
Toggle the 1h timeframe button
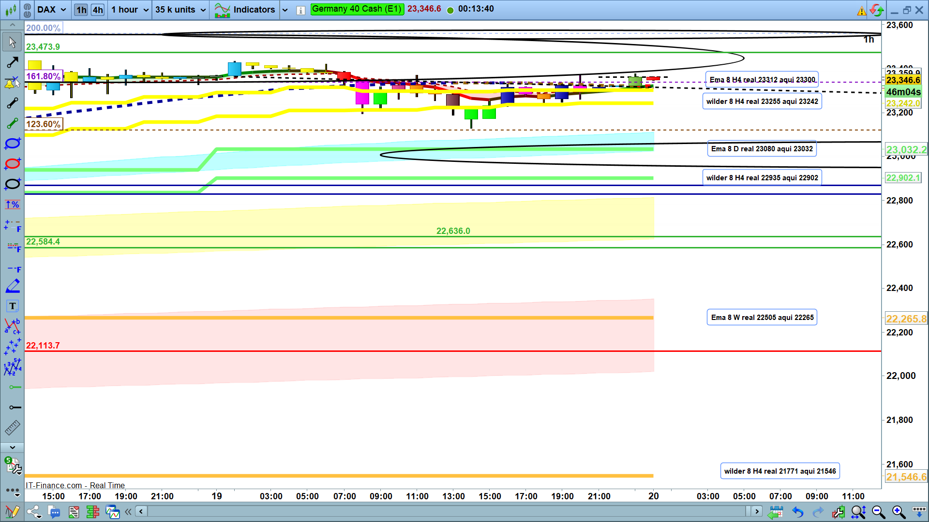(x=81, y=10)
